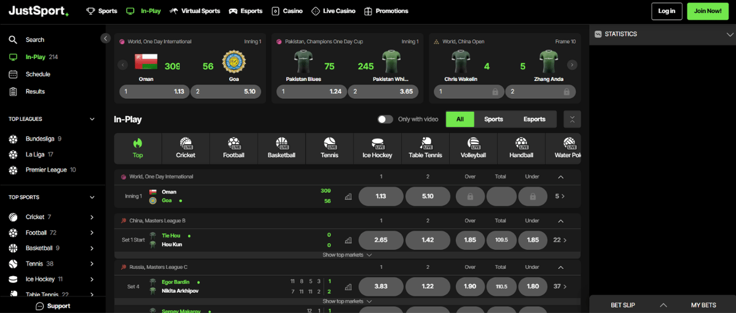
Task: Select the live Basketball category icon
Action: click(x=281, y=143)
